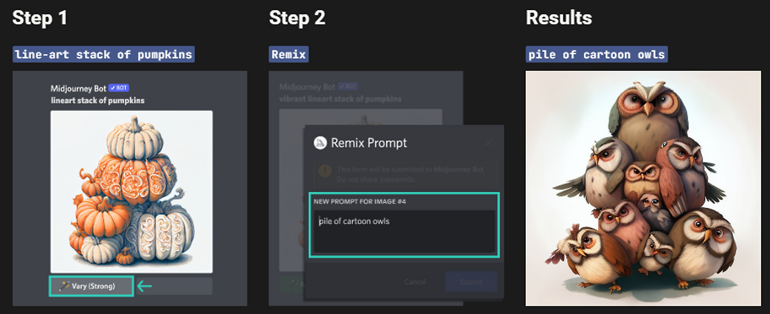Viewport: 770px width, 314px height.
Task: Click the magic wand icon on Vary (Strong)
Action: click(x=65, y=286)
